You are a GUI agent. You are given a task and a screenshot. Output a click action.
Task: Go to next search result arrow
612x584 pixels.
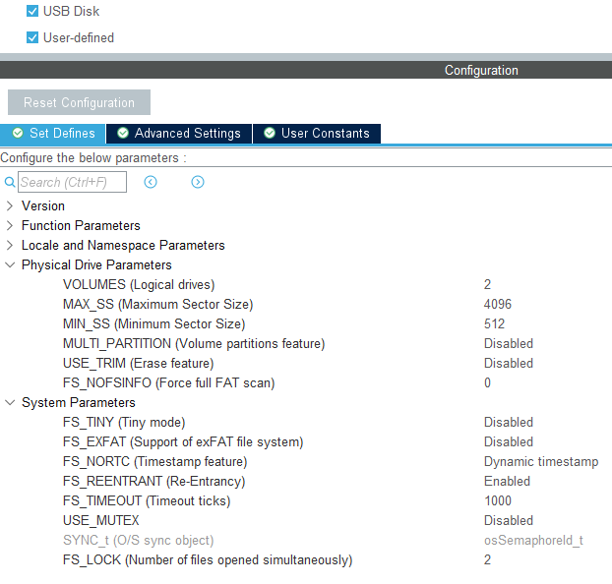tap(198, 182)
